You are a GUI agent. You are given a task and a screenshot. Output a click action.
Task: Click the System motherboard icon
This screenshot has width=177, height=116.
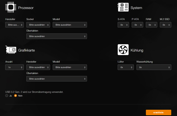pos(123,7)
